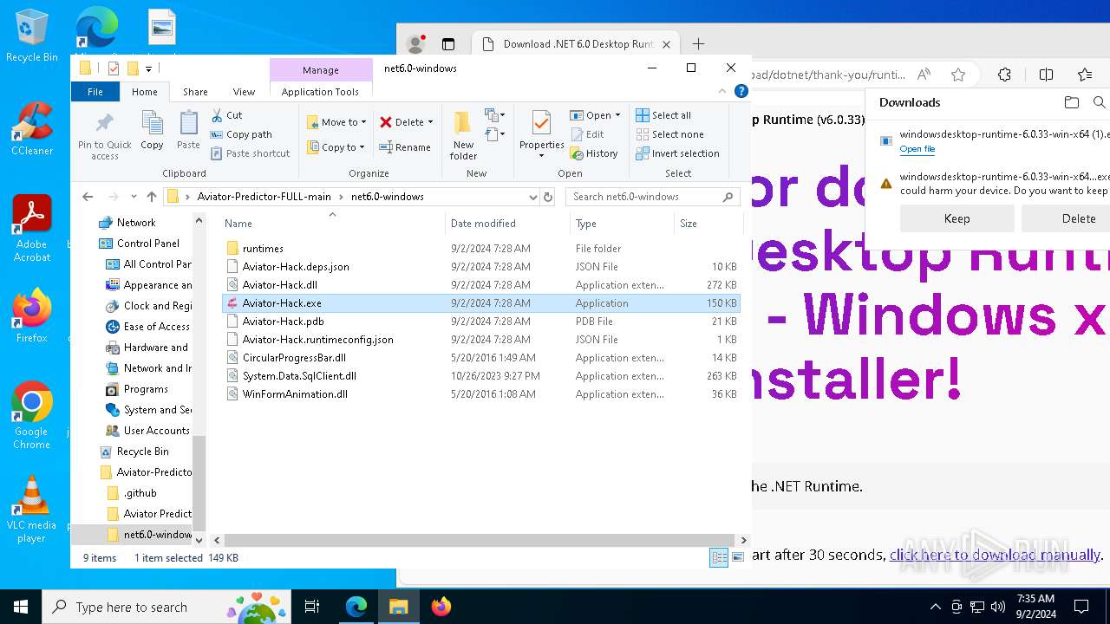Click the 'click here to download manually' link

tap(995, 555)
